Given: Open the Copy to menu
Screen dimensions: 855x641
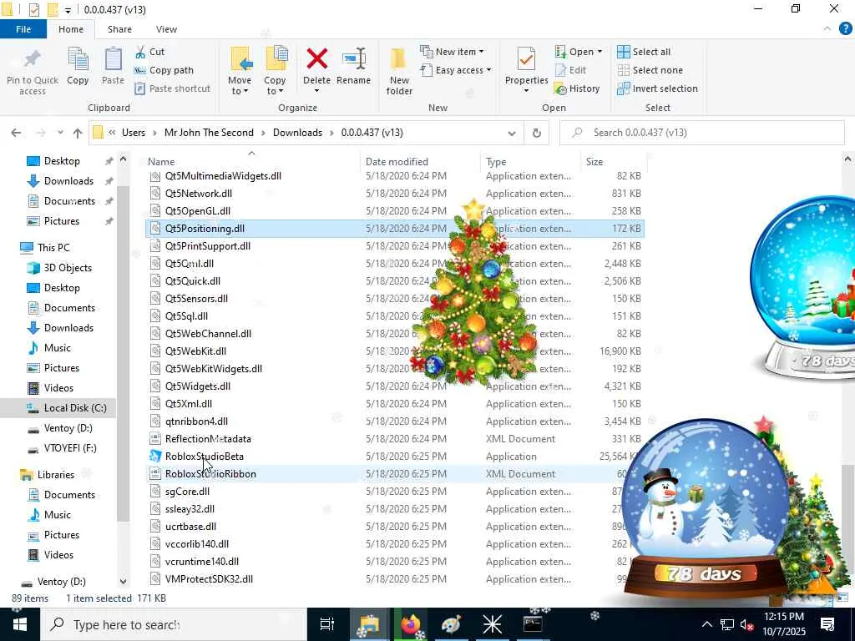Looking at the screenshot, I should click(x=275, y=71).
